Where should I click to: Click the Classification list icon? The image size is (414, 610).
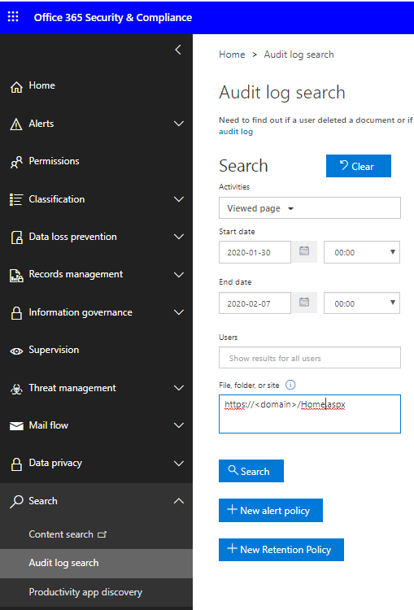click(16, 199)
